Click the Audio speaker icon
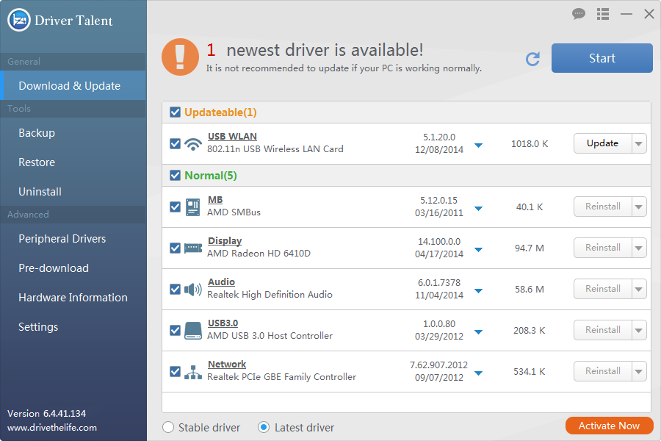The width and height of the screenshot is (661, 441). [193, 290]
